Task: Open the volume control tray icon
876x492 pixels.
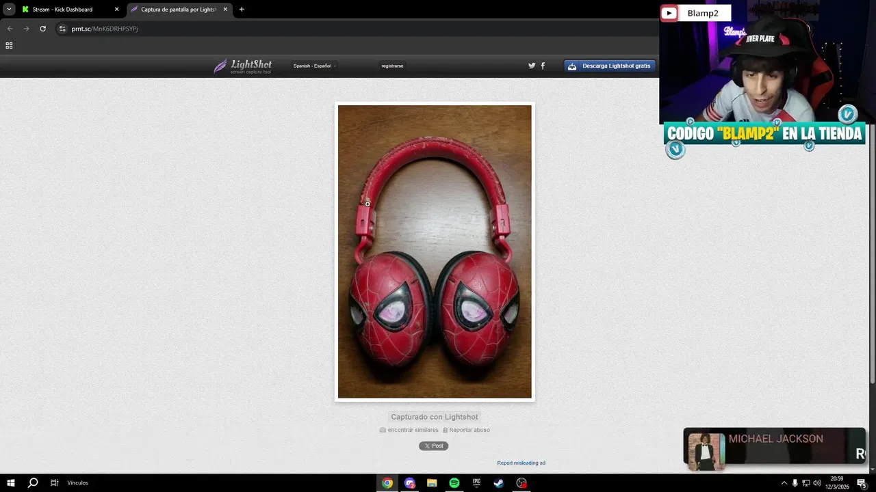Action: click(817, 483)
